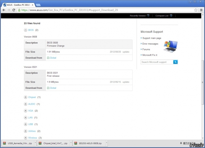Open a new tab button
This screenshot has height=148, width=205.
tap(38, 5)
